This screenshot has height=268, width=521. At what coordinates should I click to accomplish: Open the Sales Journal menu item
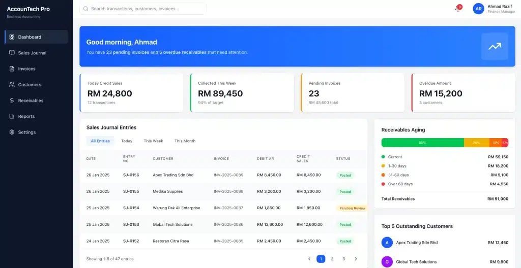pos(37,53)
